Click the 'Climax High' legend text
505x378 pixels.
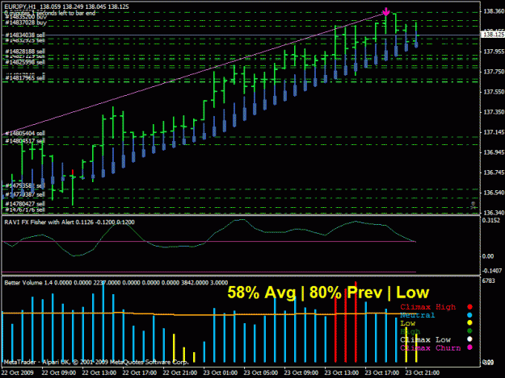[428, 307]
